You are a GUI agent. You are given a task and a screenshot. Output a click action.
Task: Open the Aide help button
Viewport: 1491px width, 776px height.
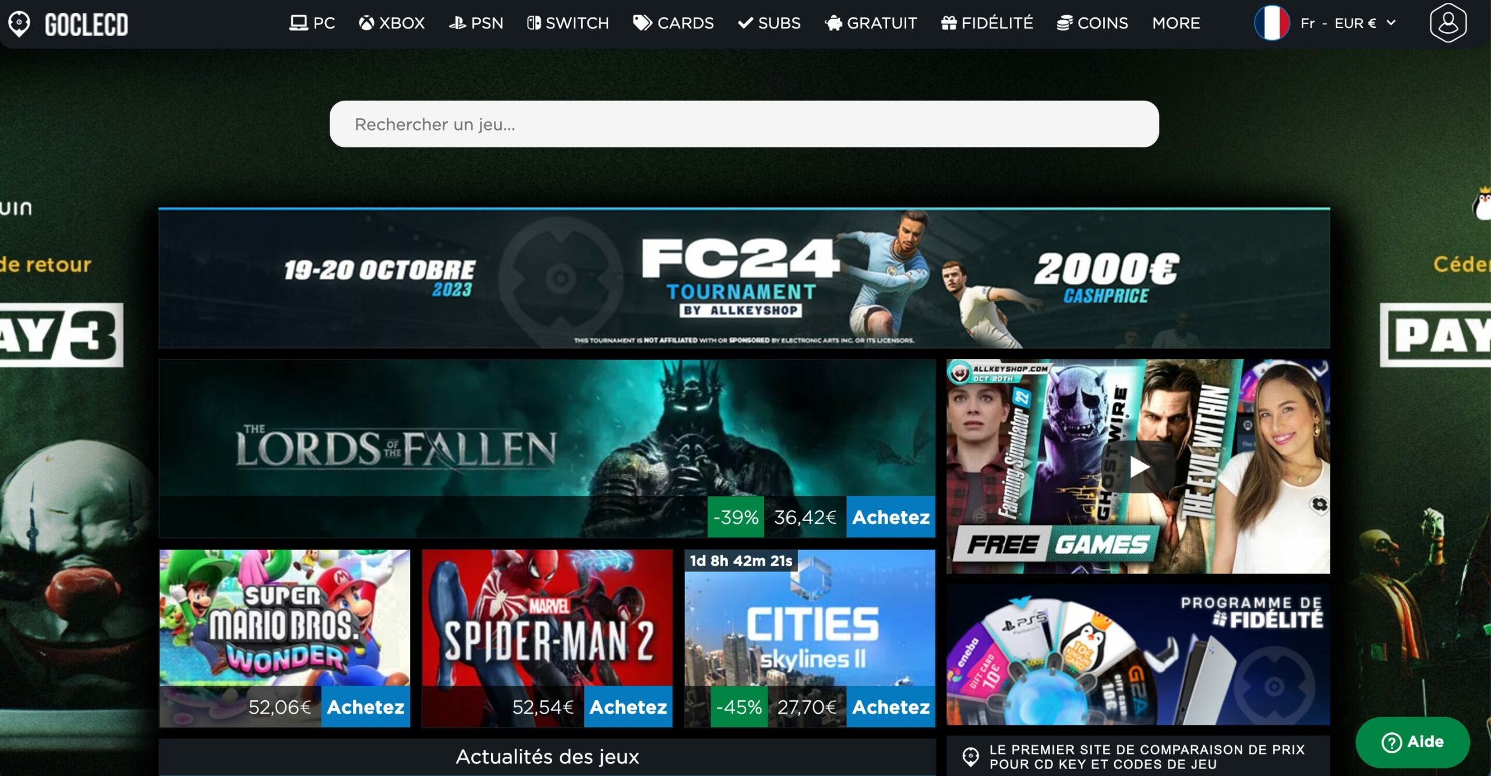pyautogui.click(x=1412, y=742)
